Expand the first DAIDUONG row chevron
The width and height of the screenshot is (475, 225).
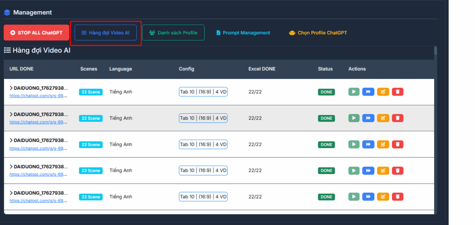pyautogui.click(x=12, y=88)
